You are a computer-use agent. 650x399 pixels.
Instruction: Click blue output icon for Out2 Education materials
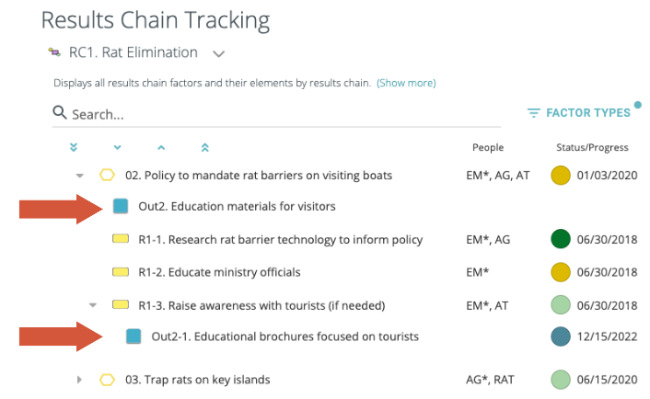pyautogui.click(x=121, y=206)
